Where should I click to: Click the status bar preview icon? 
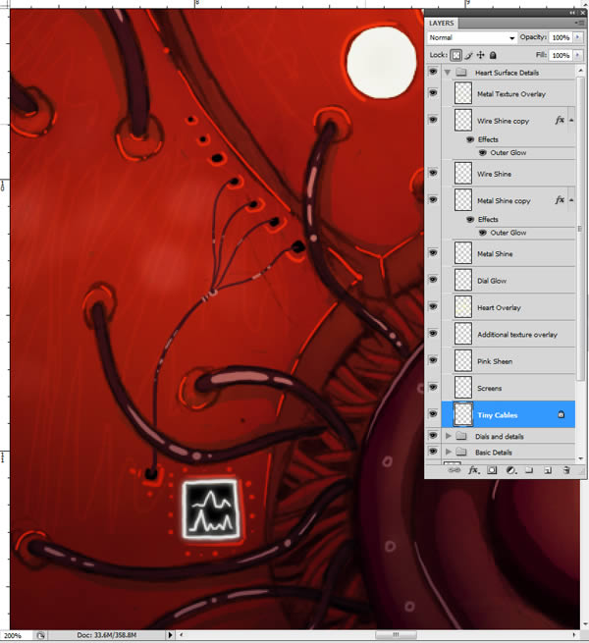pyautogui.click(x=40, y=635)
